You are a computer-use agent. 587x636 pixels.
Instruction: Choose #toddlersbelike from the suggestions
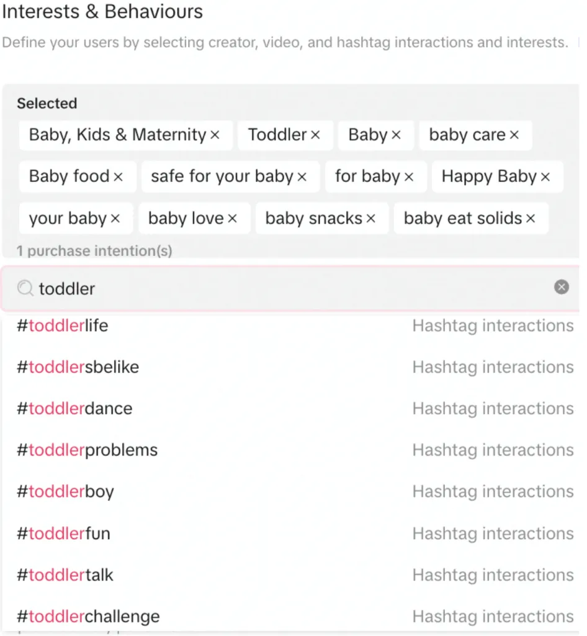coord(78,367)
